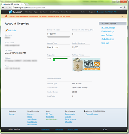The height and width of the screenshot is (134, 129).
Task: Open the footer Documentation link
Action: [70, 114]
